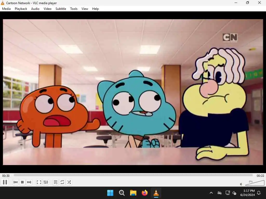Open the Media menu
Screen dimensions: 266x199
pyautogui.click(x=6, y=9)
